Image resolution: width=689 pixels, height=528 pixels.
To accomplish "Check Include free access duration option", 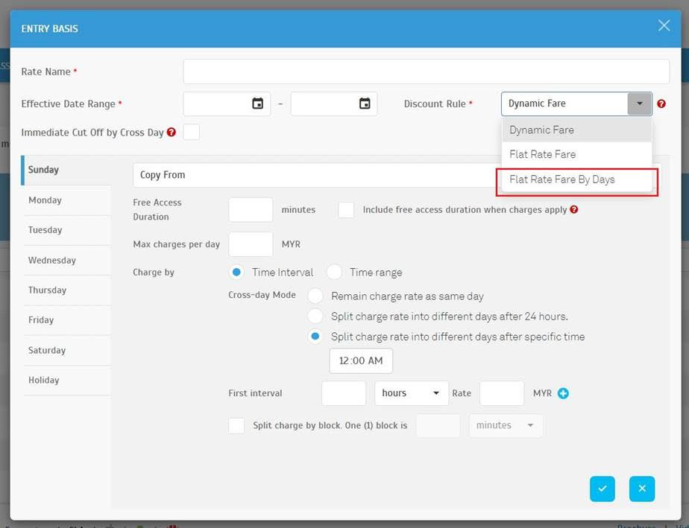I will (x=346, y=210).
